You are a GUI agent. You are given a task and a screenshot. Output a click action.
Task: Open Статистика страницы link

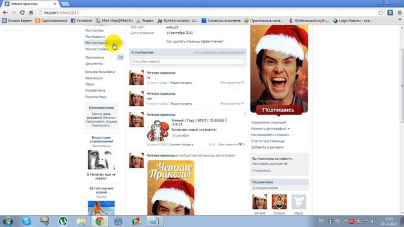268,141
